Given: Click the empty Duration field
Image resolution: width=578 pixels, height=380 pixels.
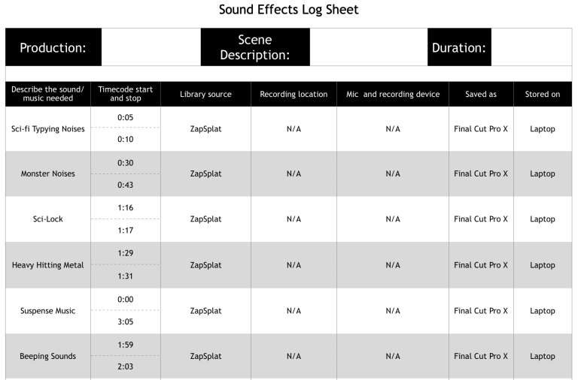Looking at the screenshot, I should 531,47.
